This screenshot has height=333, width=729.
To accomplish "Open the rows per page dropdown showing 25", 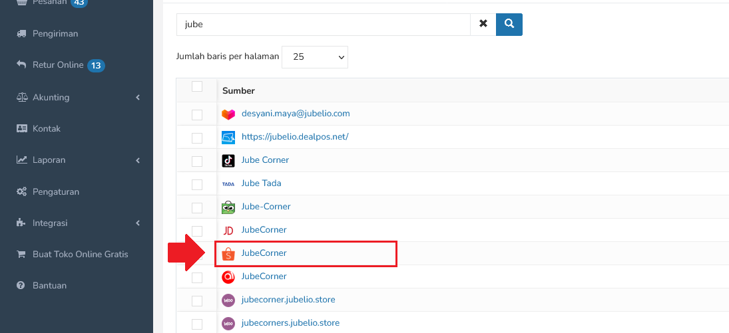I will pos(315,57).
